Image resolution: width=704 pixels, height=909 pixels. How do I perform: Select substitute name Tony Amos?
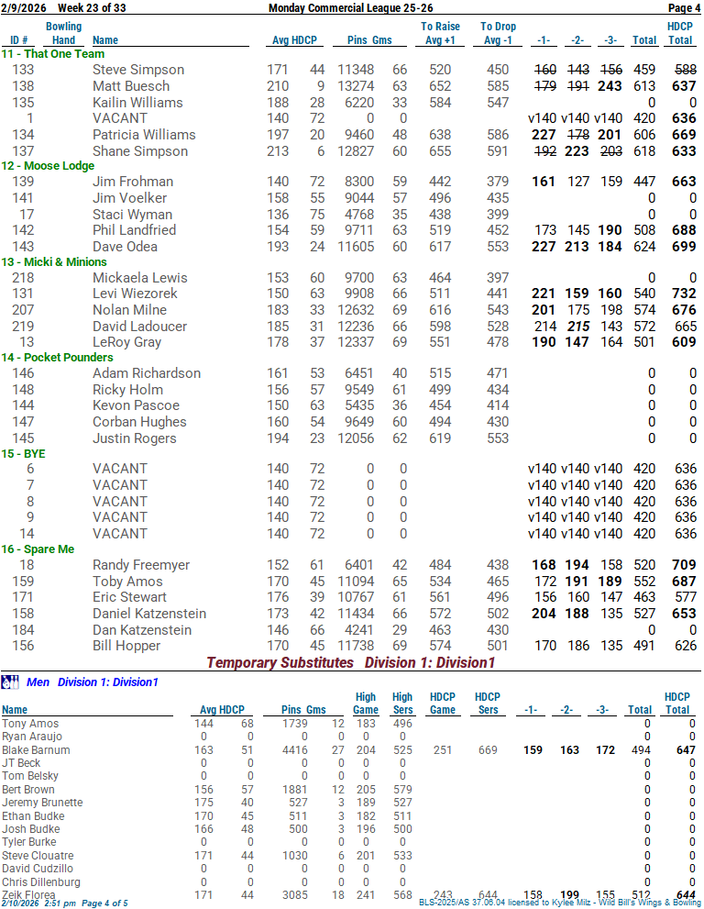[30, 724]
